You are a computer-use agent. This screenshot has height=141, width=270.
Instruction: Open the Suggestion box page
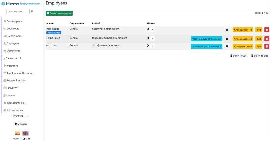point(14,80)
